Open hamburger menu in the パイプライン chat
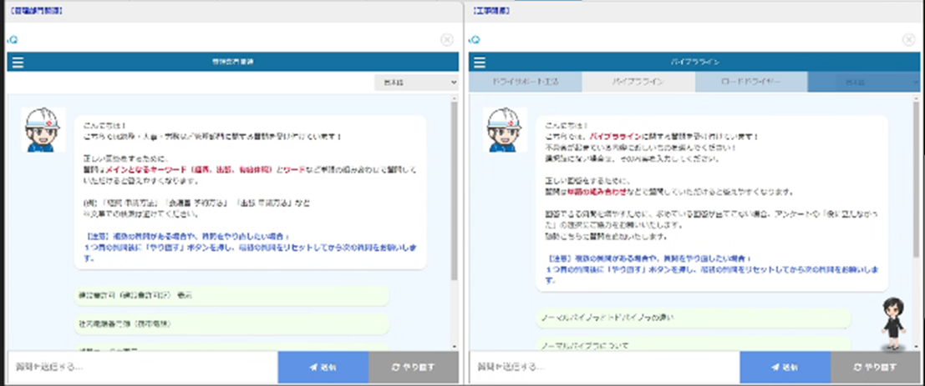The image size is (925, 386). click(x=481, y=63)
